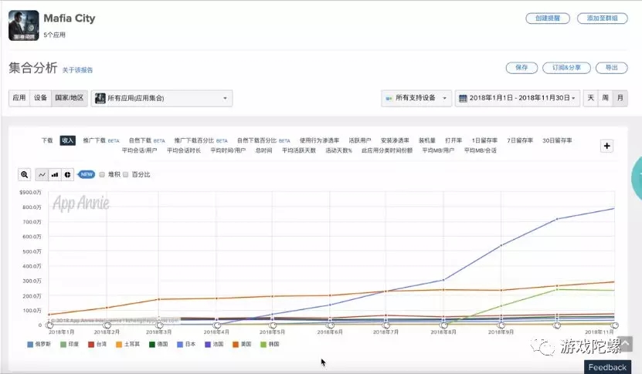Open the 所有支持设备 device dropdown

[x=416, y=98]
